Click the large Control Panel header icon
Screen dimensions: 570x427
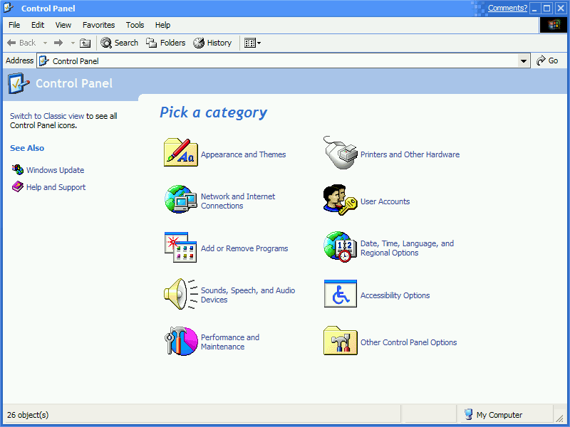click(19, 83)
